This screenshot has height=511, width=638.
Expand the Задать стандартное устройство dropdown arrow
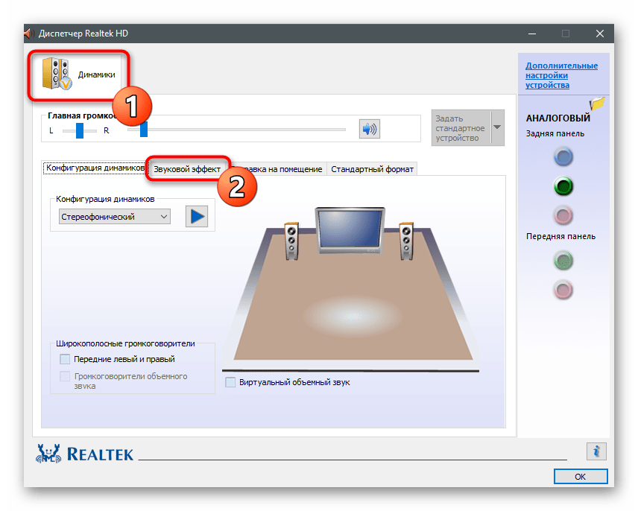tap(497, 128)
